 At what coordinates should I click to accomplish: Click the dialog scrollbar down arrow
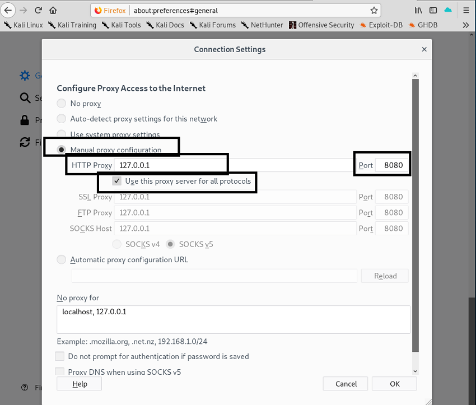pyautogui.click(x=416, y=371)
